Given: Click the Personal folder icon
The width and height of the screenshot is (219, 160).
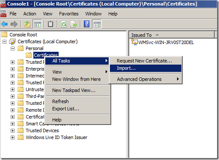Looking at the screenshot, I should click(x=21, y=48).
